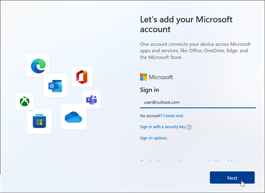Focus the email sign-in field

tap(198, 102)
